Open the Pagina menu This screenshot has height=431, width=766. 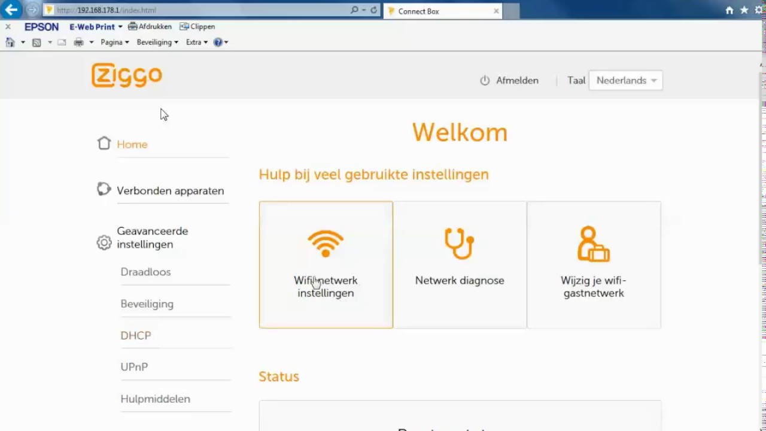point(115,43)
